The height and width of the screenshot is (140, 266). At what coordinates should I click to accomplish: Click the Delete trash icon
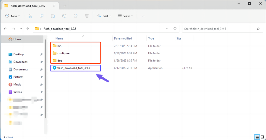click(x=87, y=16)
